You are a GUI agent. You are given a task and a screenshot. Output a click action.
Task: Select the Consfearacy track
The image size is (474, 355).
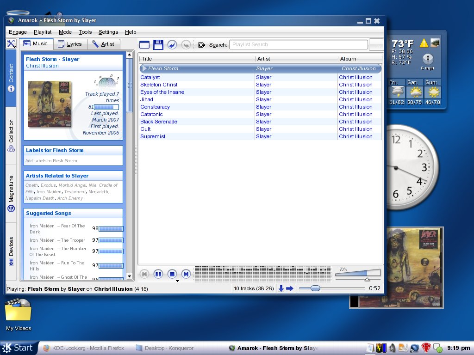pyautogui.click(x=260, y=107)
